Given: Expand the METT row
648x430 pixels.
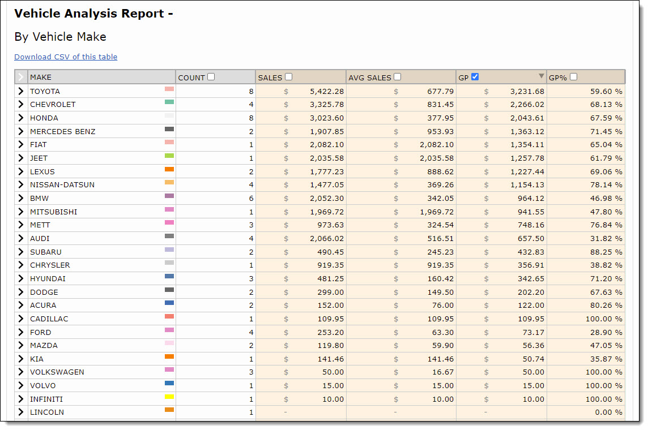Looking at the screenshot, I should click(x=20, y=225).
